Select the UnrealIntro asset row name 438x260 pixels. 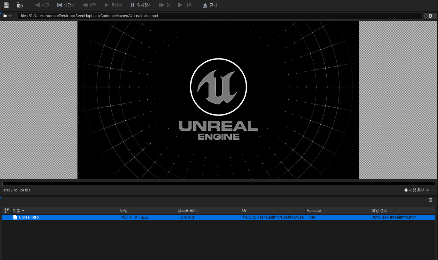29,217
